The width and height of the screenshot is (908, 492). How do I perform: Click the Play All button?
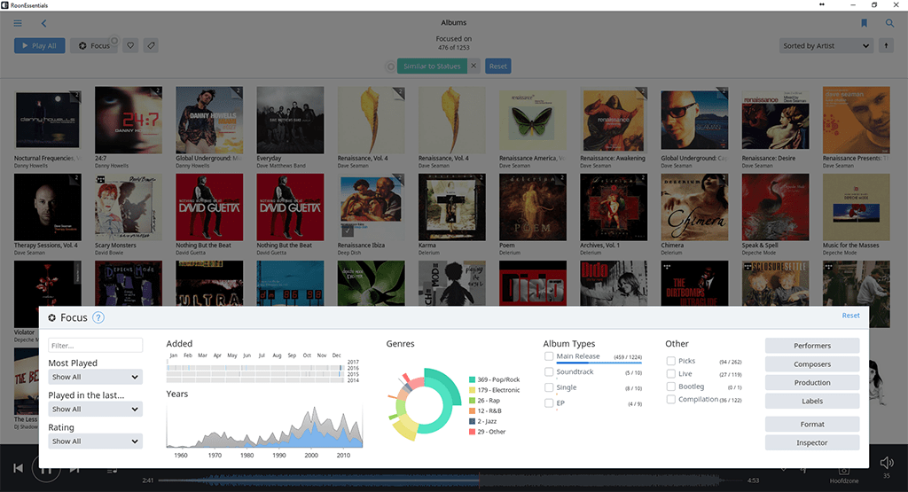click(x=39, y=46)
